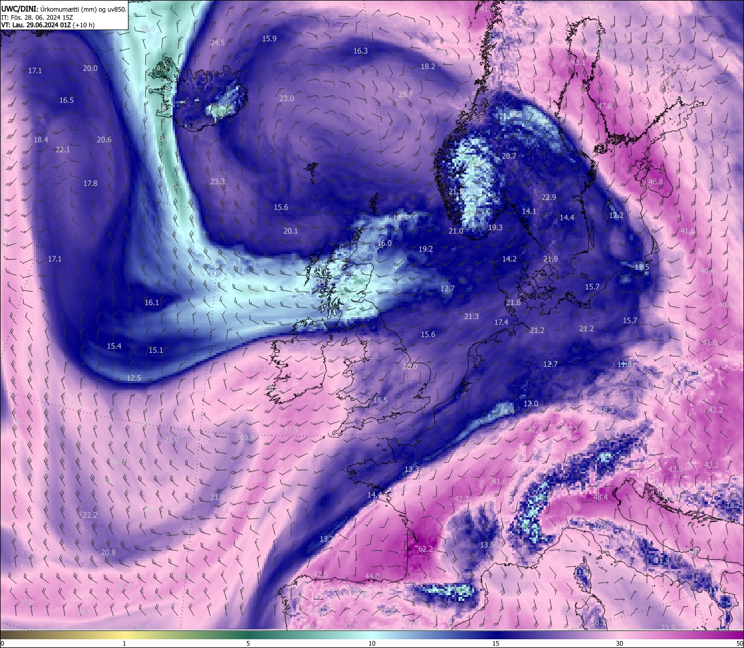Click the 25.7 value label

pyautogui.click(x=406, y=94)
